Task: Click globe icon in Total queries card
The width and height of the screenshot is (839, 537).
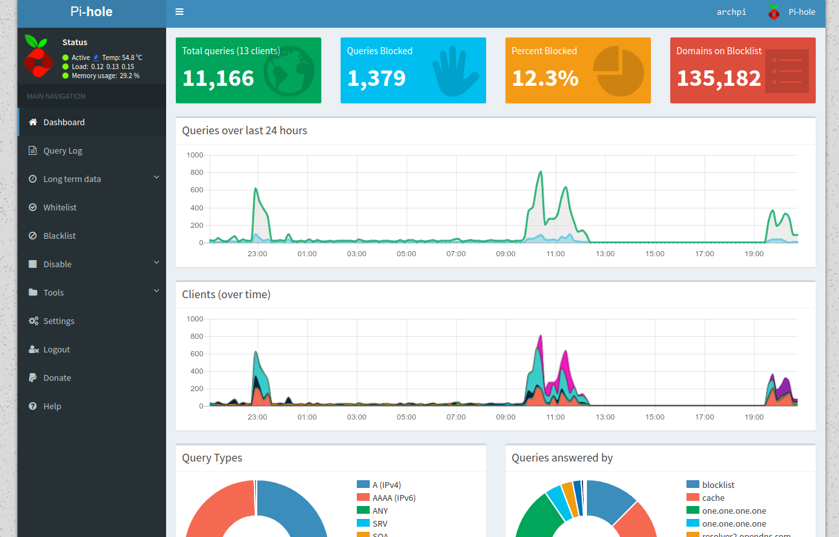Action: coord(289,70)
